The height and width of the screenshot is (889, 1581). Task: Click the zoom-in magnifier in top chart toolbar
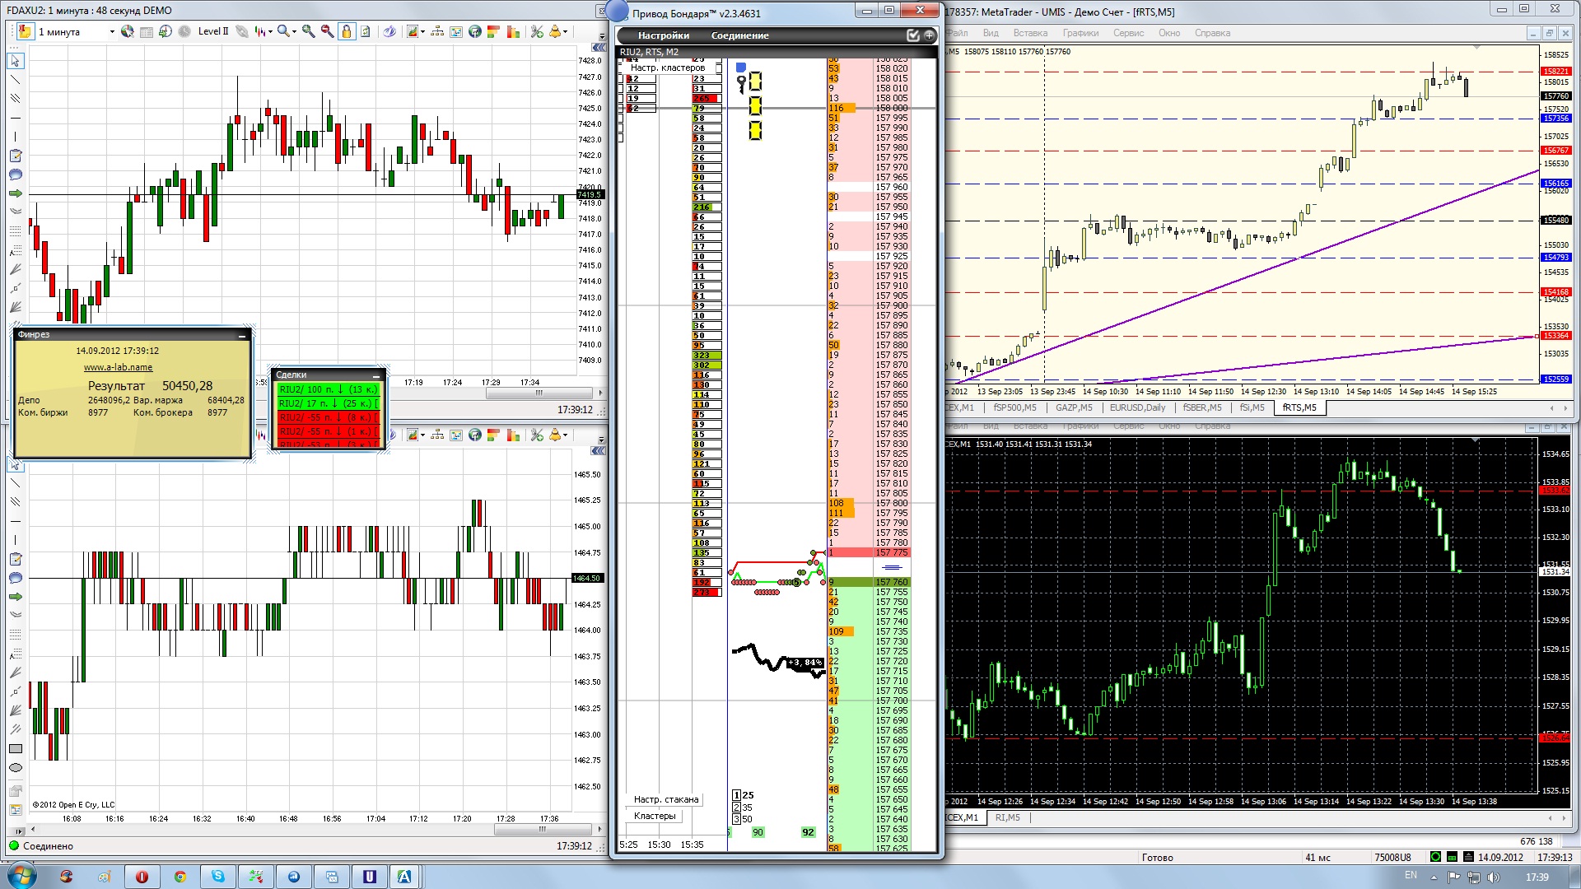click(x=308, y=31)
